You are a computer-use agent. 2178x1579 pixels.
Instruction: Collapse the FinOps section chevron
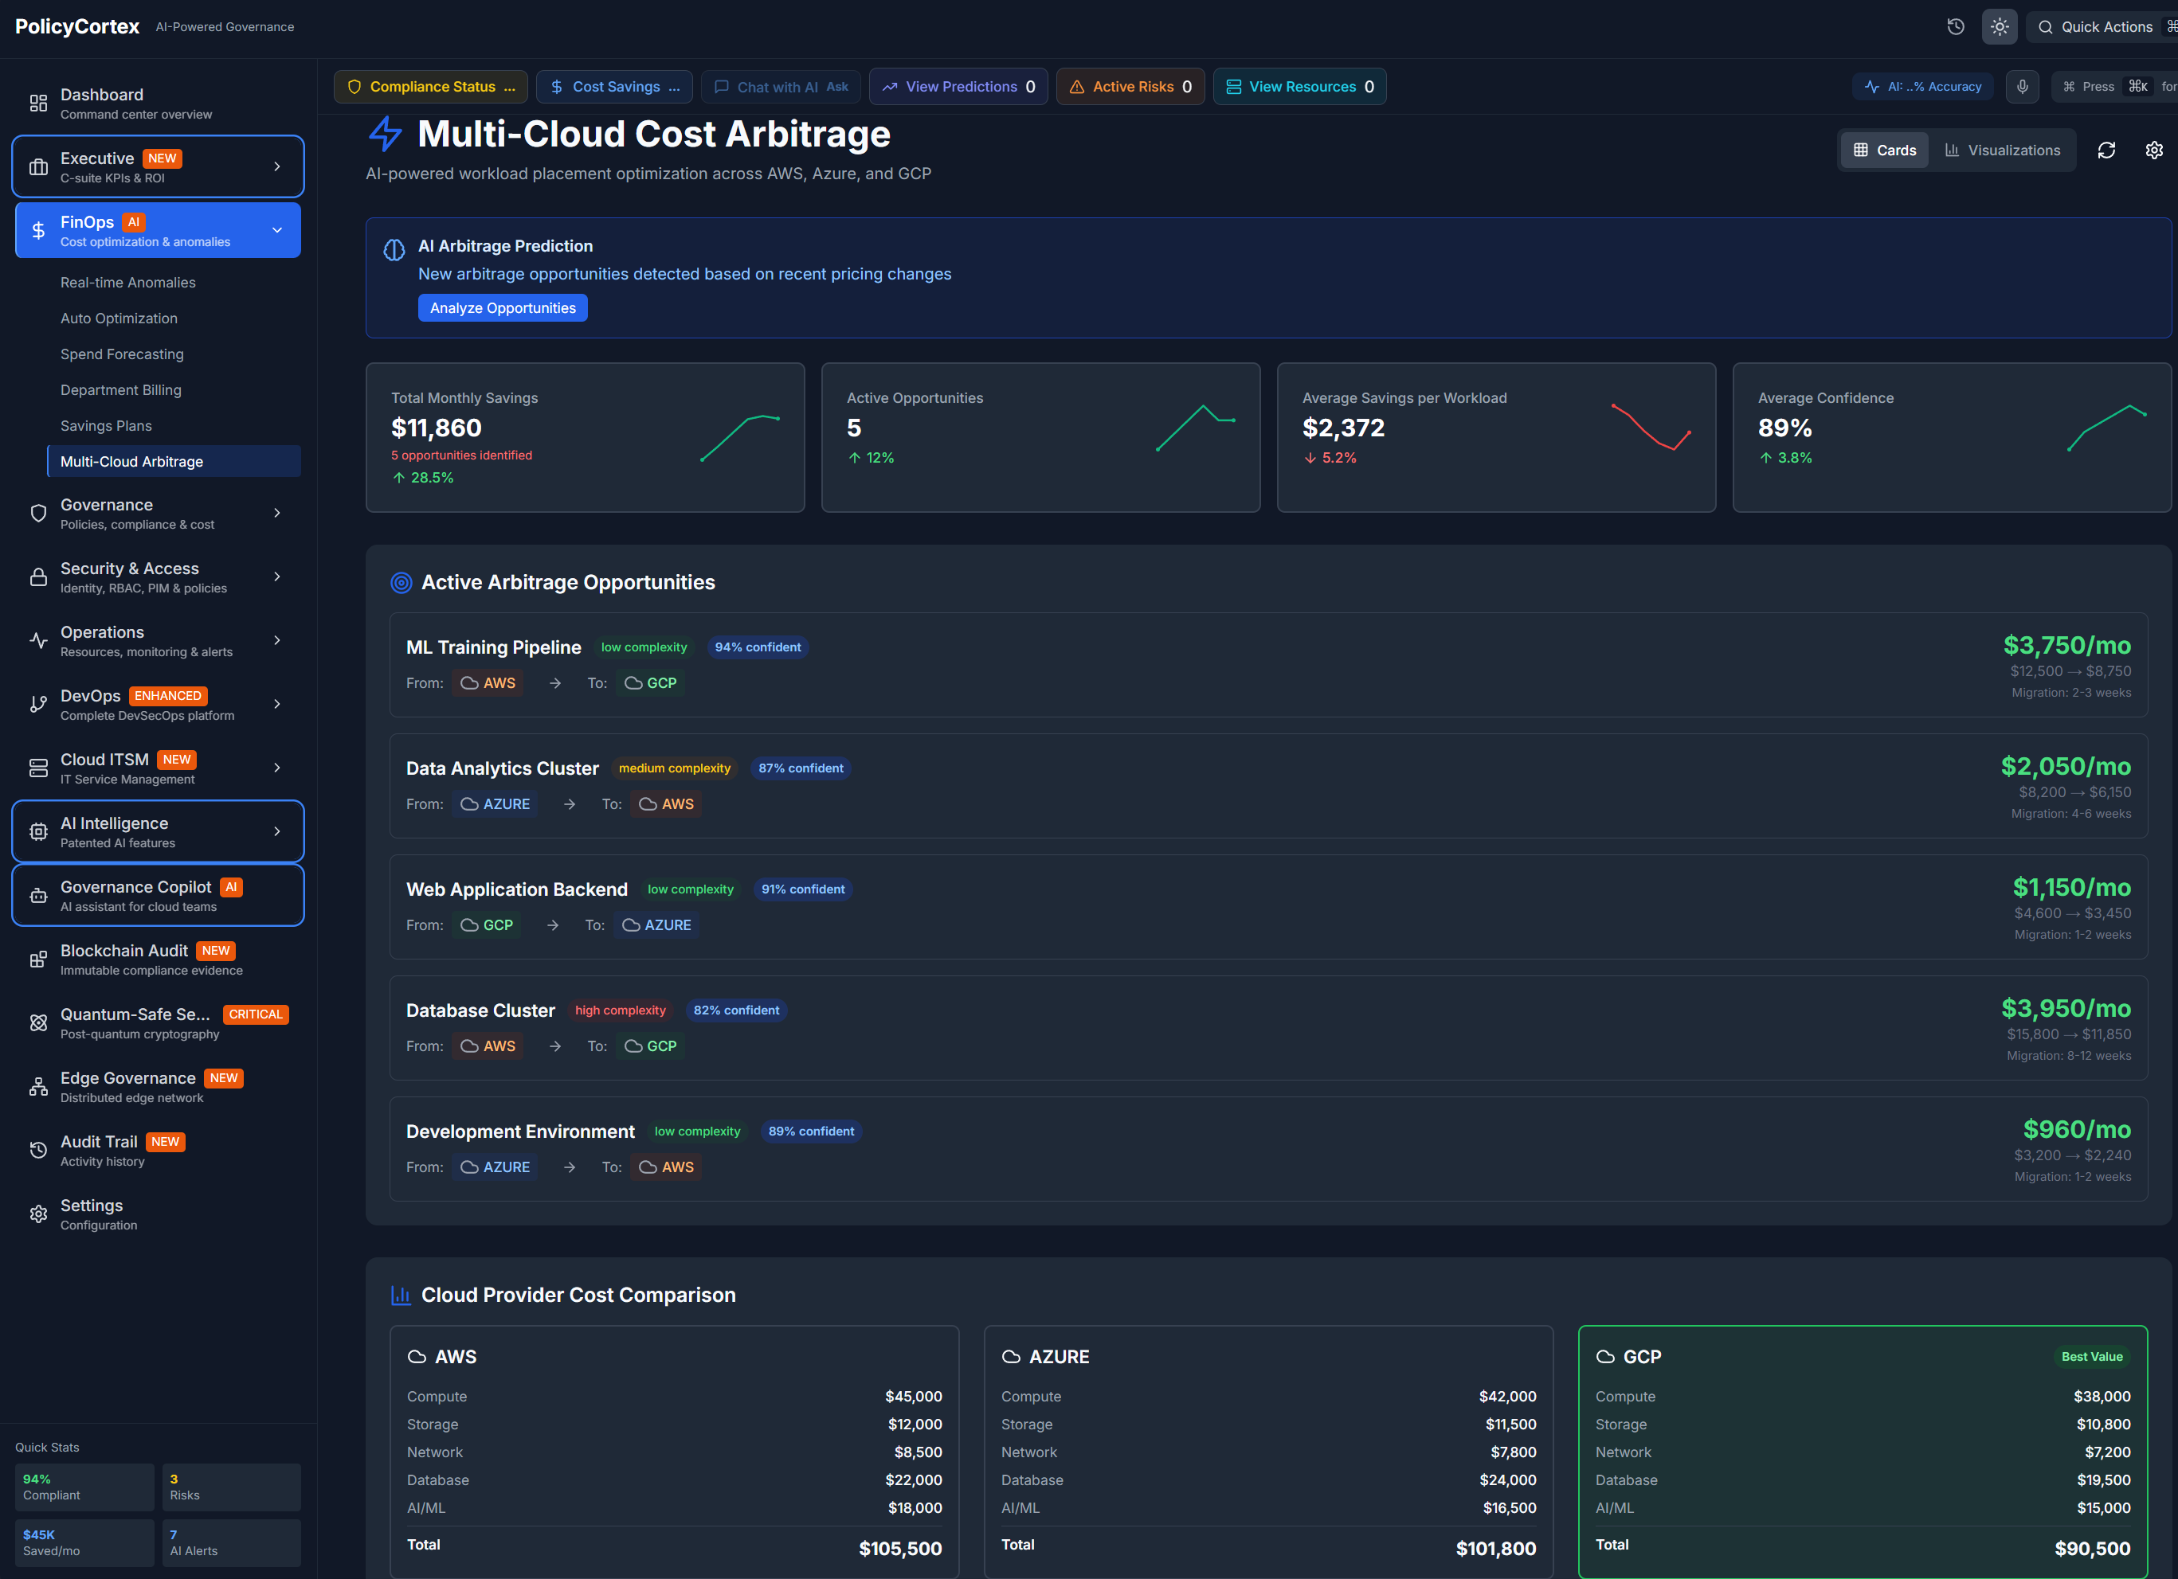point(277,230)
